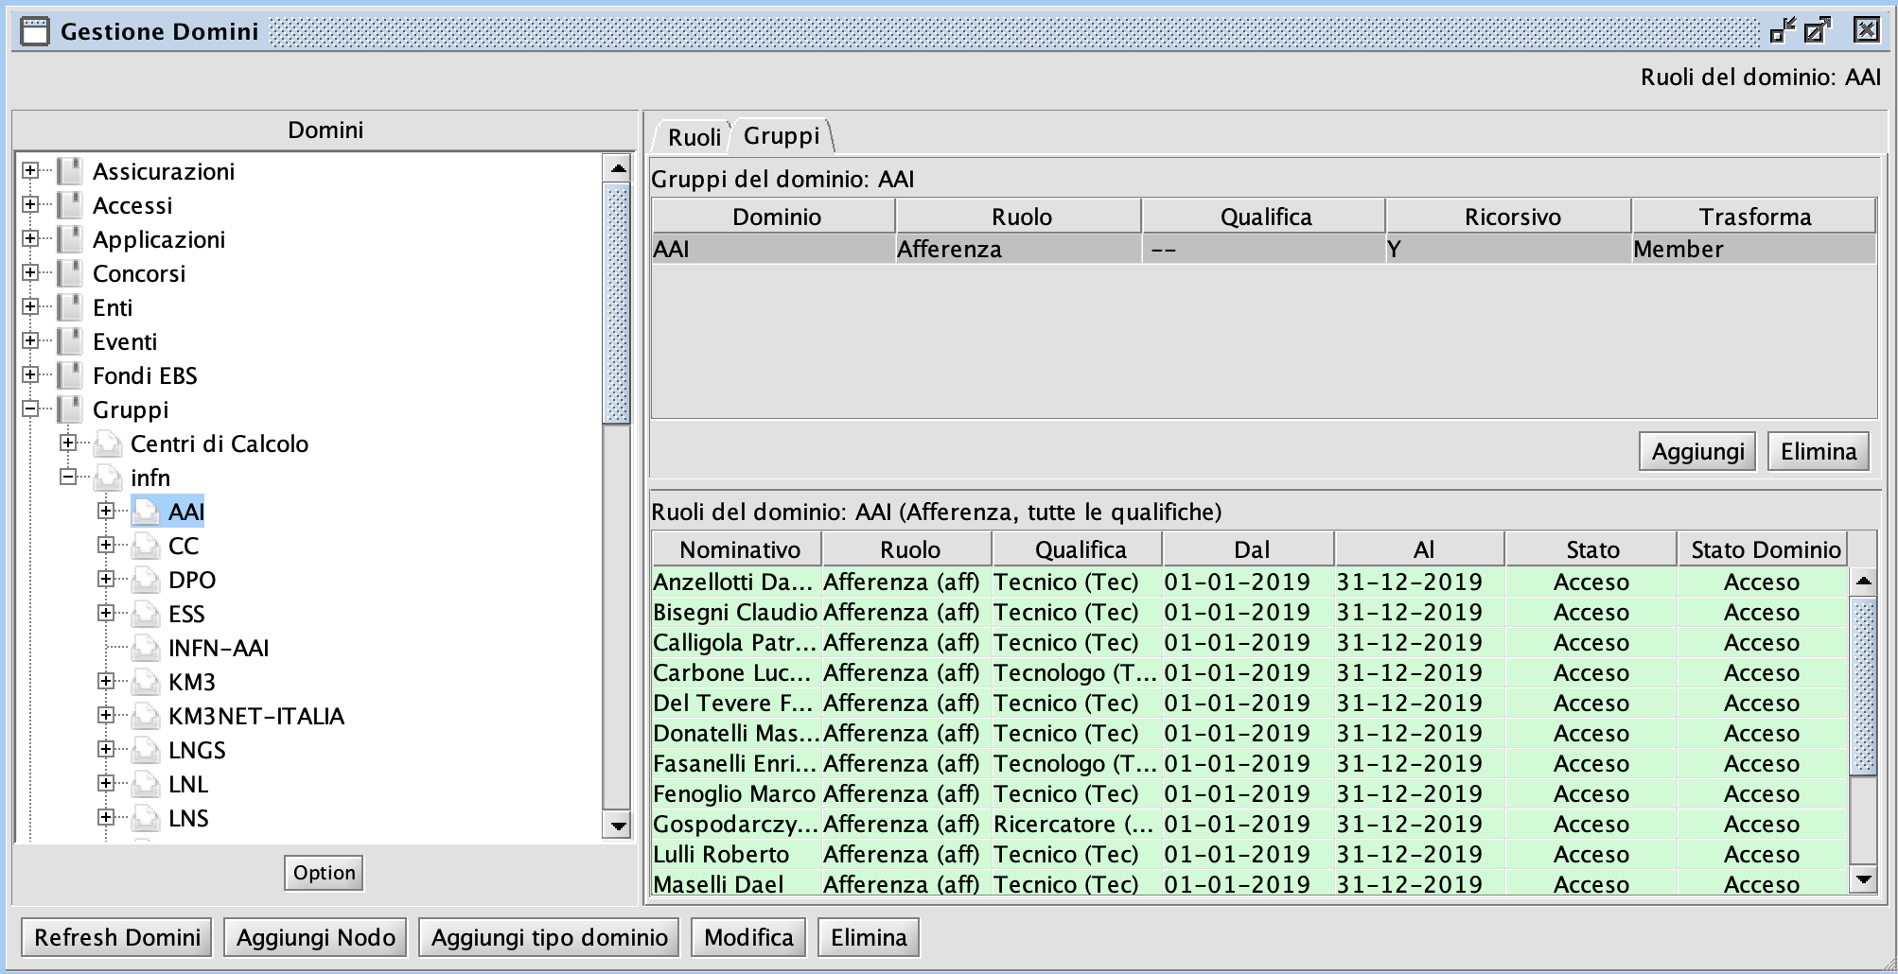The width and height of the screenshot is (1898, 974).
Task: Click the Accessi folder icon
Action: [70, 205]
